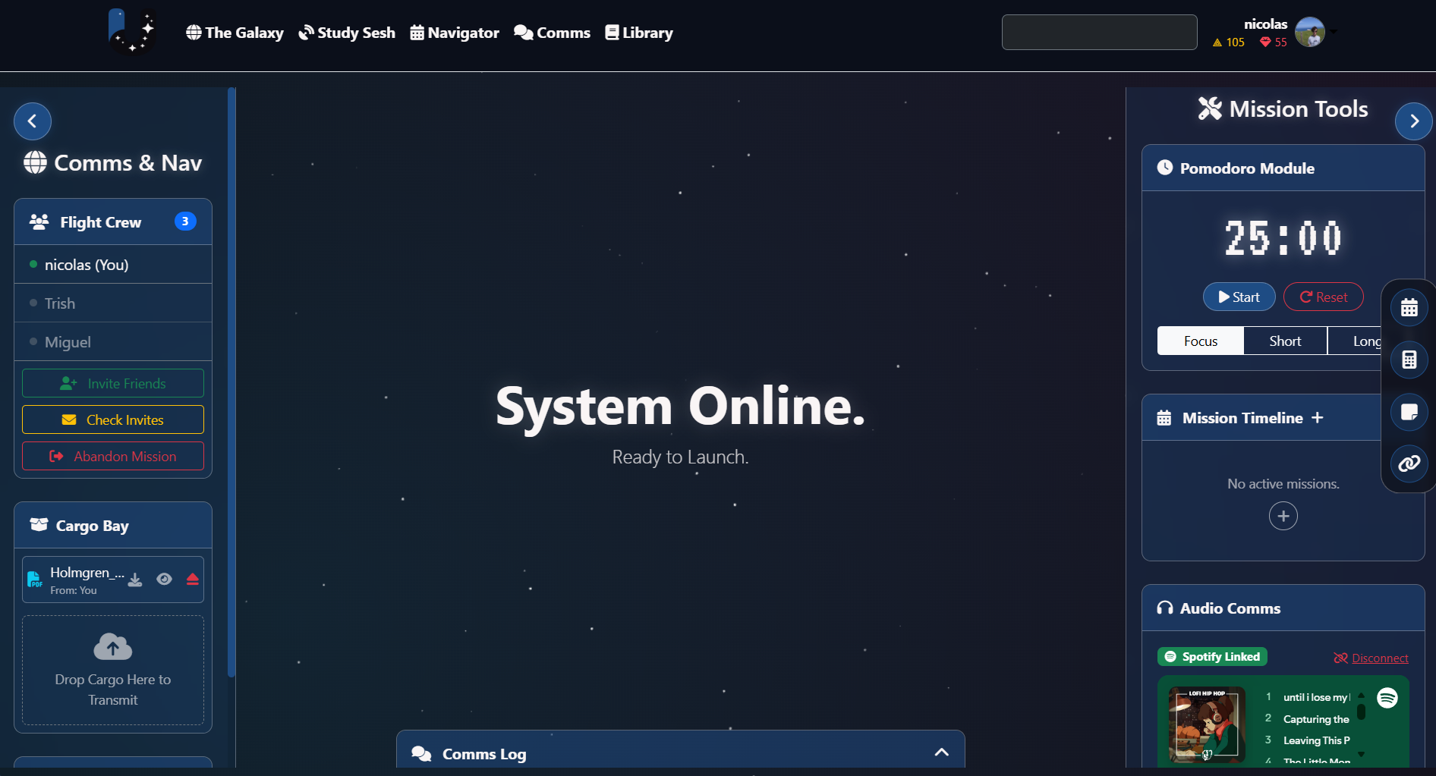This screenshot has height=776, width=1436.
Task: Start the Pomodoro timer
Action: [1239, 297]
